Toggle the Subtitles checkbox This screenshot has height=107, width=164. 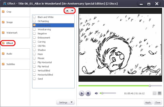tap(3, 64)
